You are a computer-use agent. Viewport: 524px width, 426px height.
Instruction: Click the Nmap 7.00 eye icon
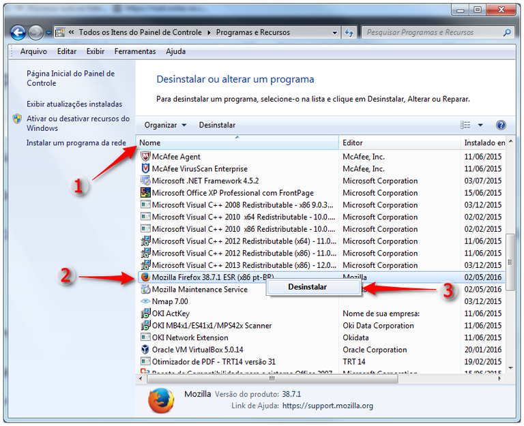coord(145,301)
